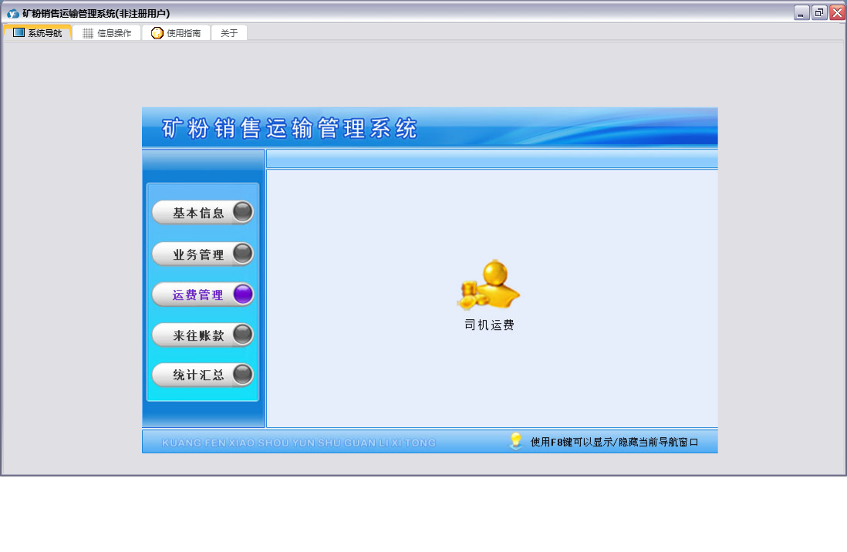Open the 司机运费 gold figure icon

click(x=489, y=284)
